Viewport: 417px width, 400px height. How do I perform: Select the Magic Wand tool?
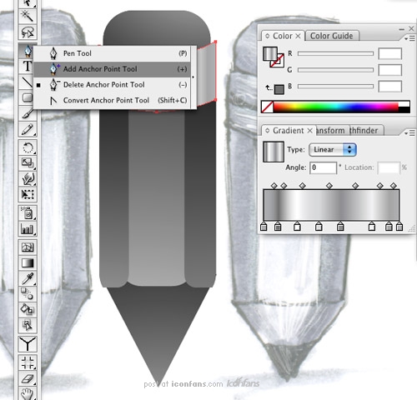point(28,16)
